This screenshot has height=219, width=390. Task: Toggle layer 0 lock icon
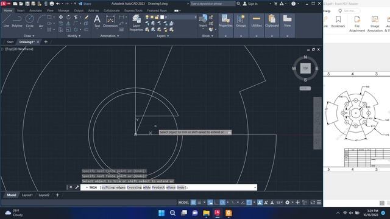[x=157, y=17]
